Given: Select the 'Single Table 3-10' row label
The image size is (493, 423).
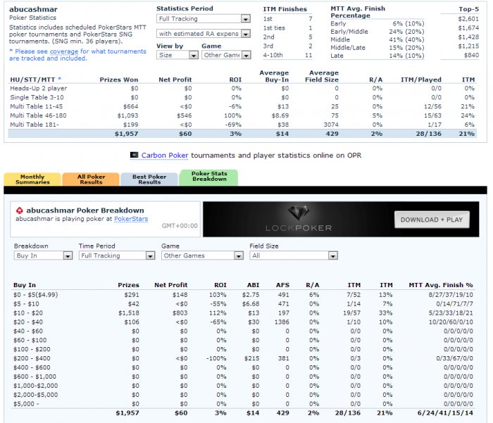Looking at the screenshot, I should tap(37, 97).
